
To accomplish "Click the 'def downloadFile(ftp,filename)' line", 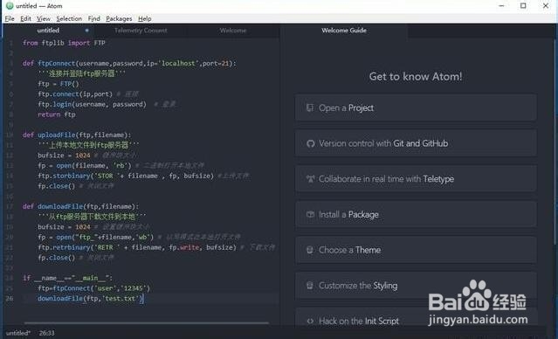I will [81, 206].
